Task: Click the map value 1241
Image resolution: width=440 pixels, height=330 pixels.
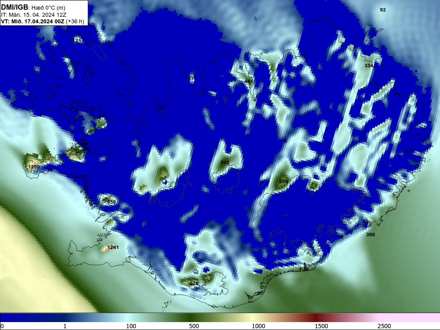Action: pos(113,247)
